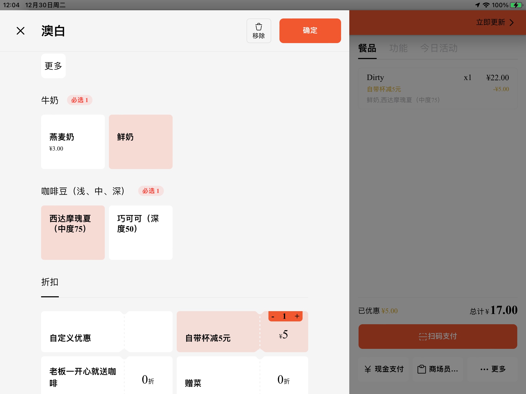
Task: Tap the 立即更新 chevron arrow
Action: (x=512, y=23)
